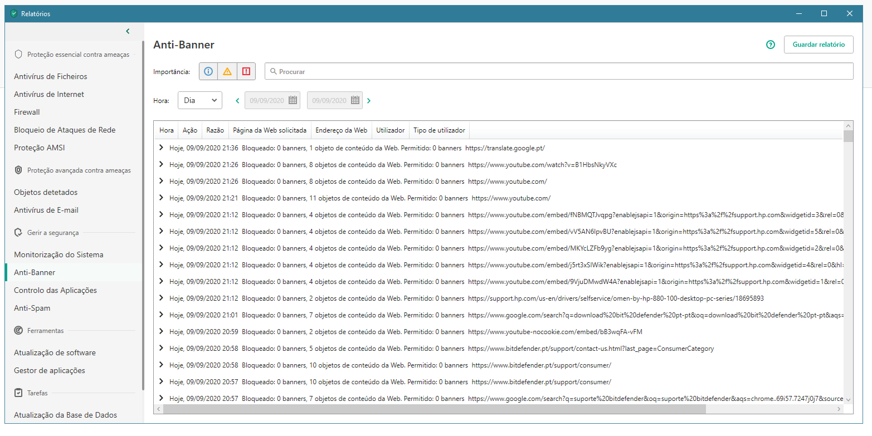Collapse the sidebar with the left chevron
The width and height of the screenshot is (872, 436).
point(128,31)
